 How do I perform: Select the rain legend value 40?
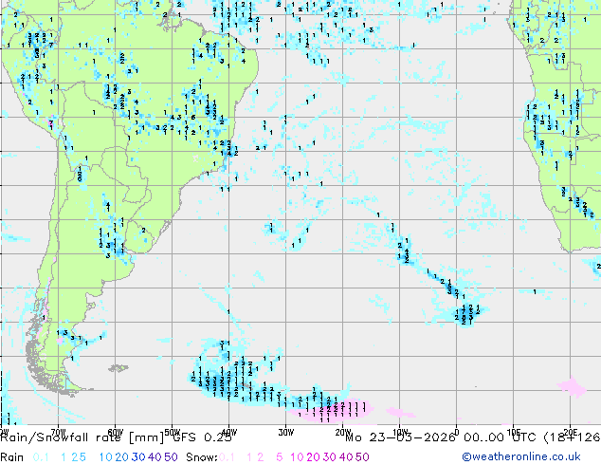(x=155, y=457)
